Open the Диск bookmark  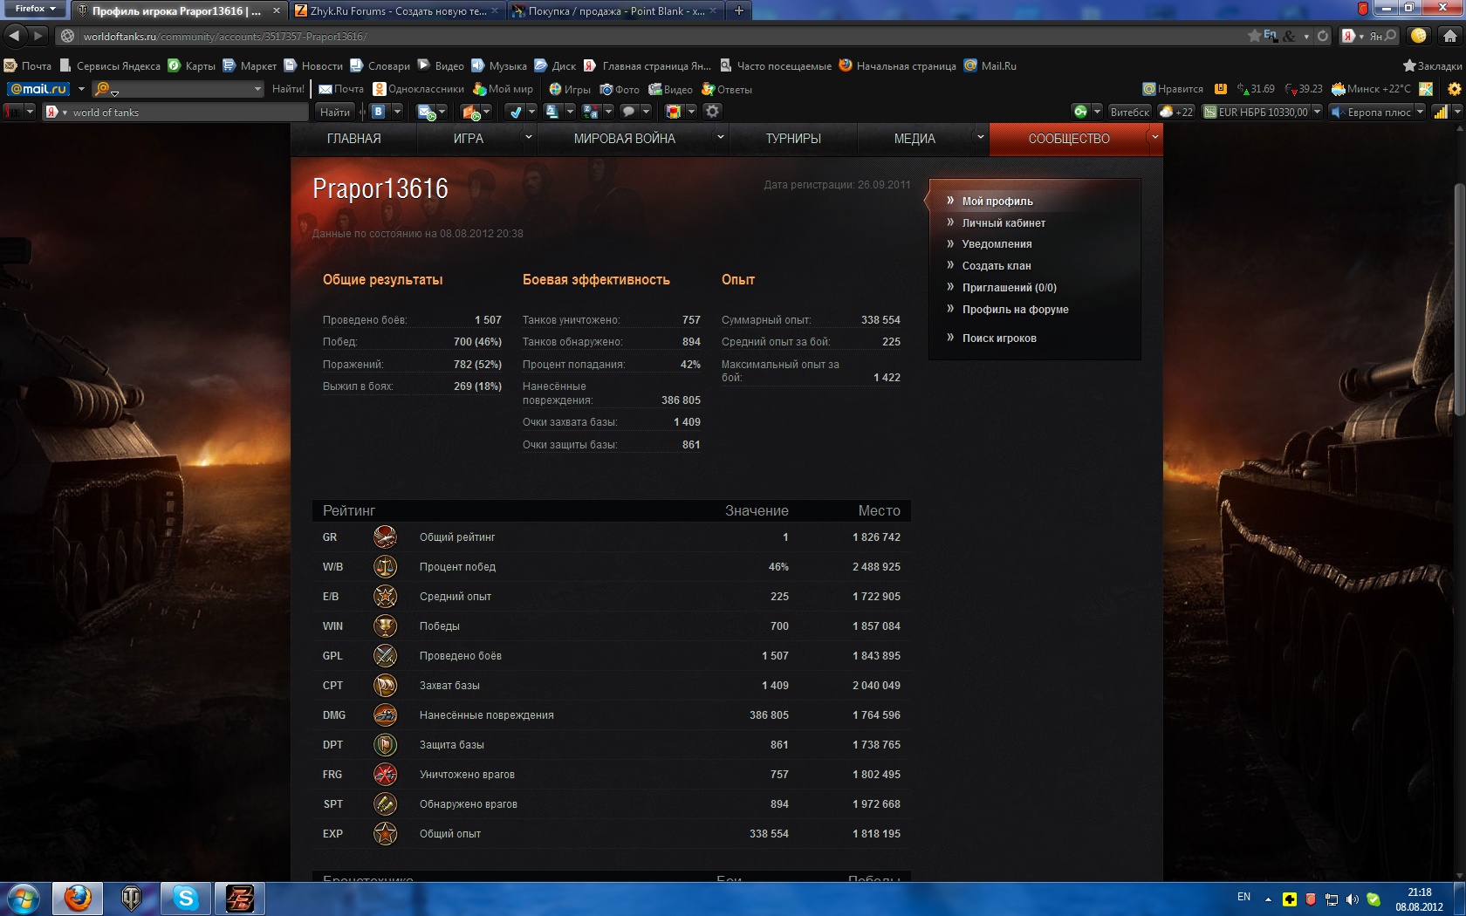click(555, 65)
